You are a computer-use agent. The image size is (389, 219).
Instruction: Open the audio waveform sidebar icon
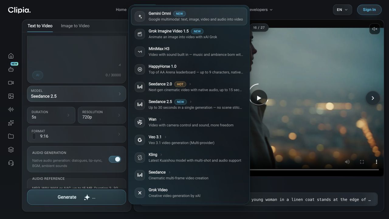click(x=11, y=109)
